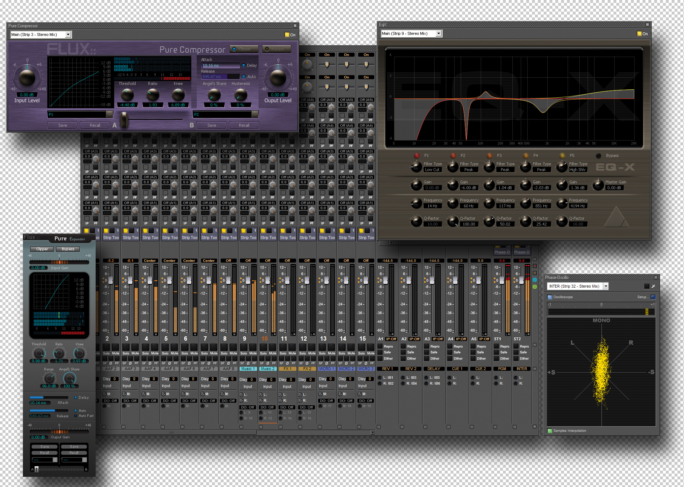
Task: Click the channel 3 fader handle
Action: click(130, 280)
